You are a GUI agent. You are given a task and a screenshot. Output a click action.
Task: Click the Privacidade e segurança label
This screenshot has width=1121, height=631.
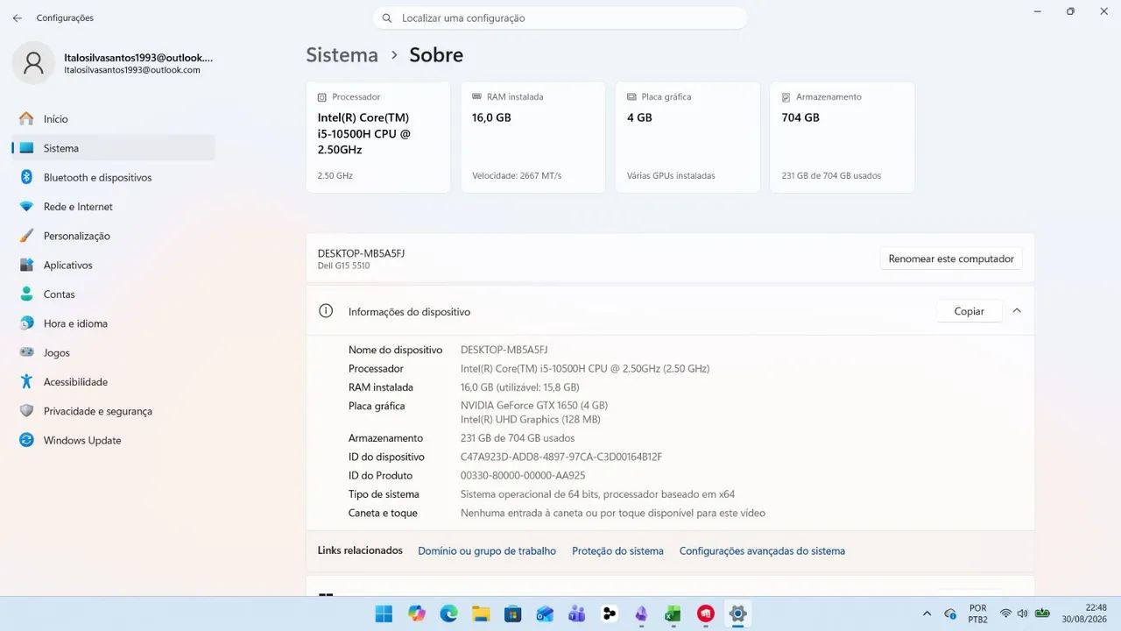[x=98, y=411]
